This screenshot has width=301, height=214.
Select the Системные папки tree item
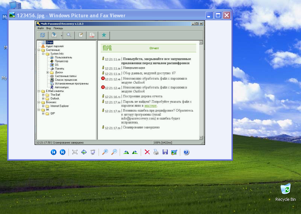click(x=65, y=76)
